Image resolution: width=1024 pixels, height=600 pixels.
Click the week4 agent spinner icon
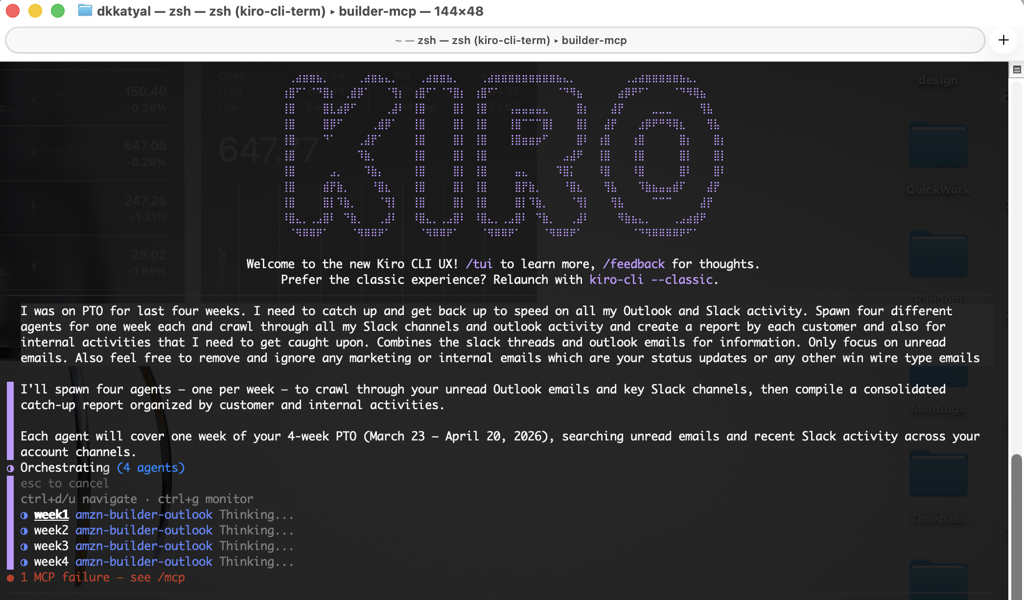pyautogui.click(x=24, y=562)
